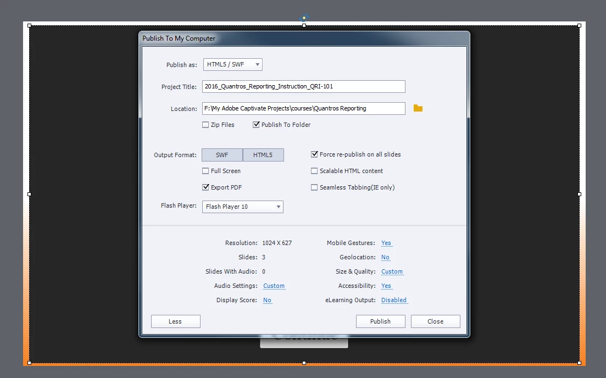Check Scalable HTML content
The image size is (606, 378).
click(x=314, y=171)
